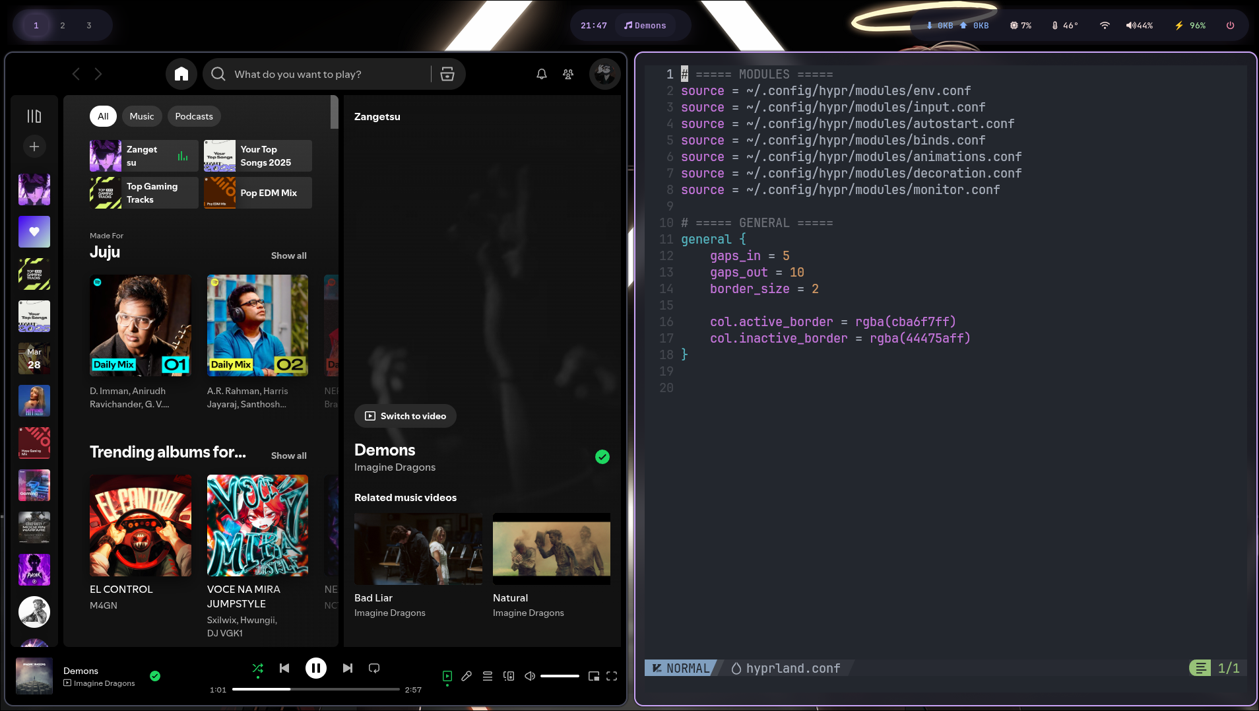
Task: Show all Made For Juju playlists
Action: (288, 255)
